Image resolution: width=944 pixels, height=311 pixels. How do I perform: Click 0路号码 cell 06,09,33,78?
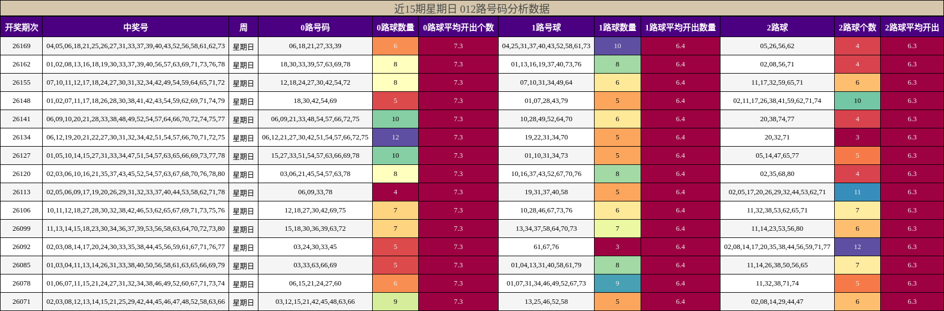(315, 192)
